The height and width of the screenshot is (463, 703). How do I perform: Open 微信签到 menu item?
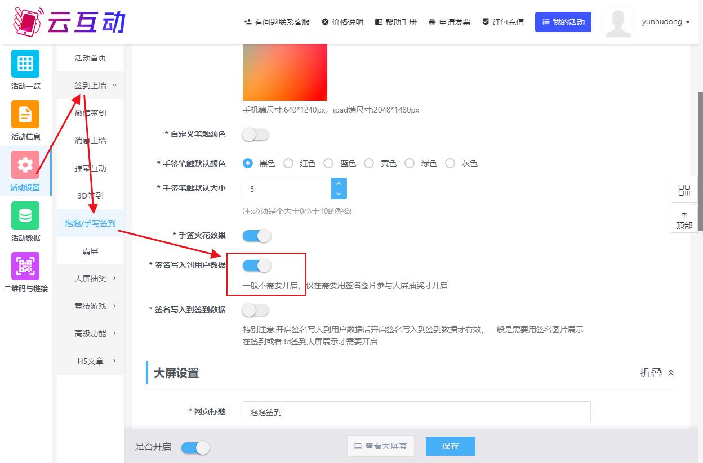pyautogui.click(x=90, y=113)
